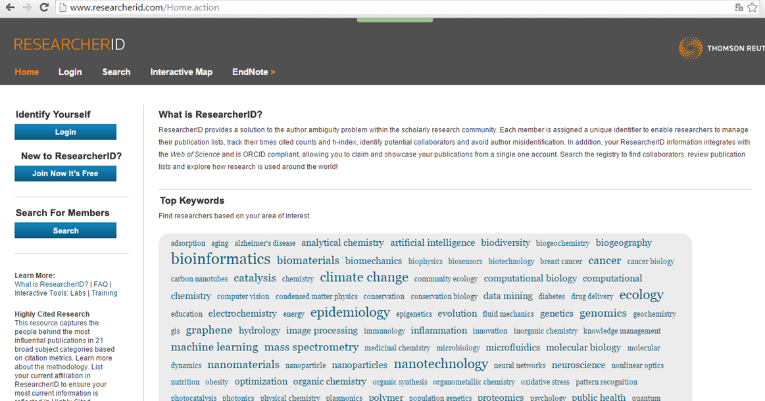Select the biogeography keyword

pyautogui.click(x=624, y=243)
